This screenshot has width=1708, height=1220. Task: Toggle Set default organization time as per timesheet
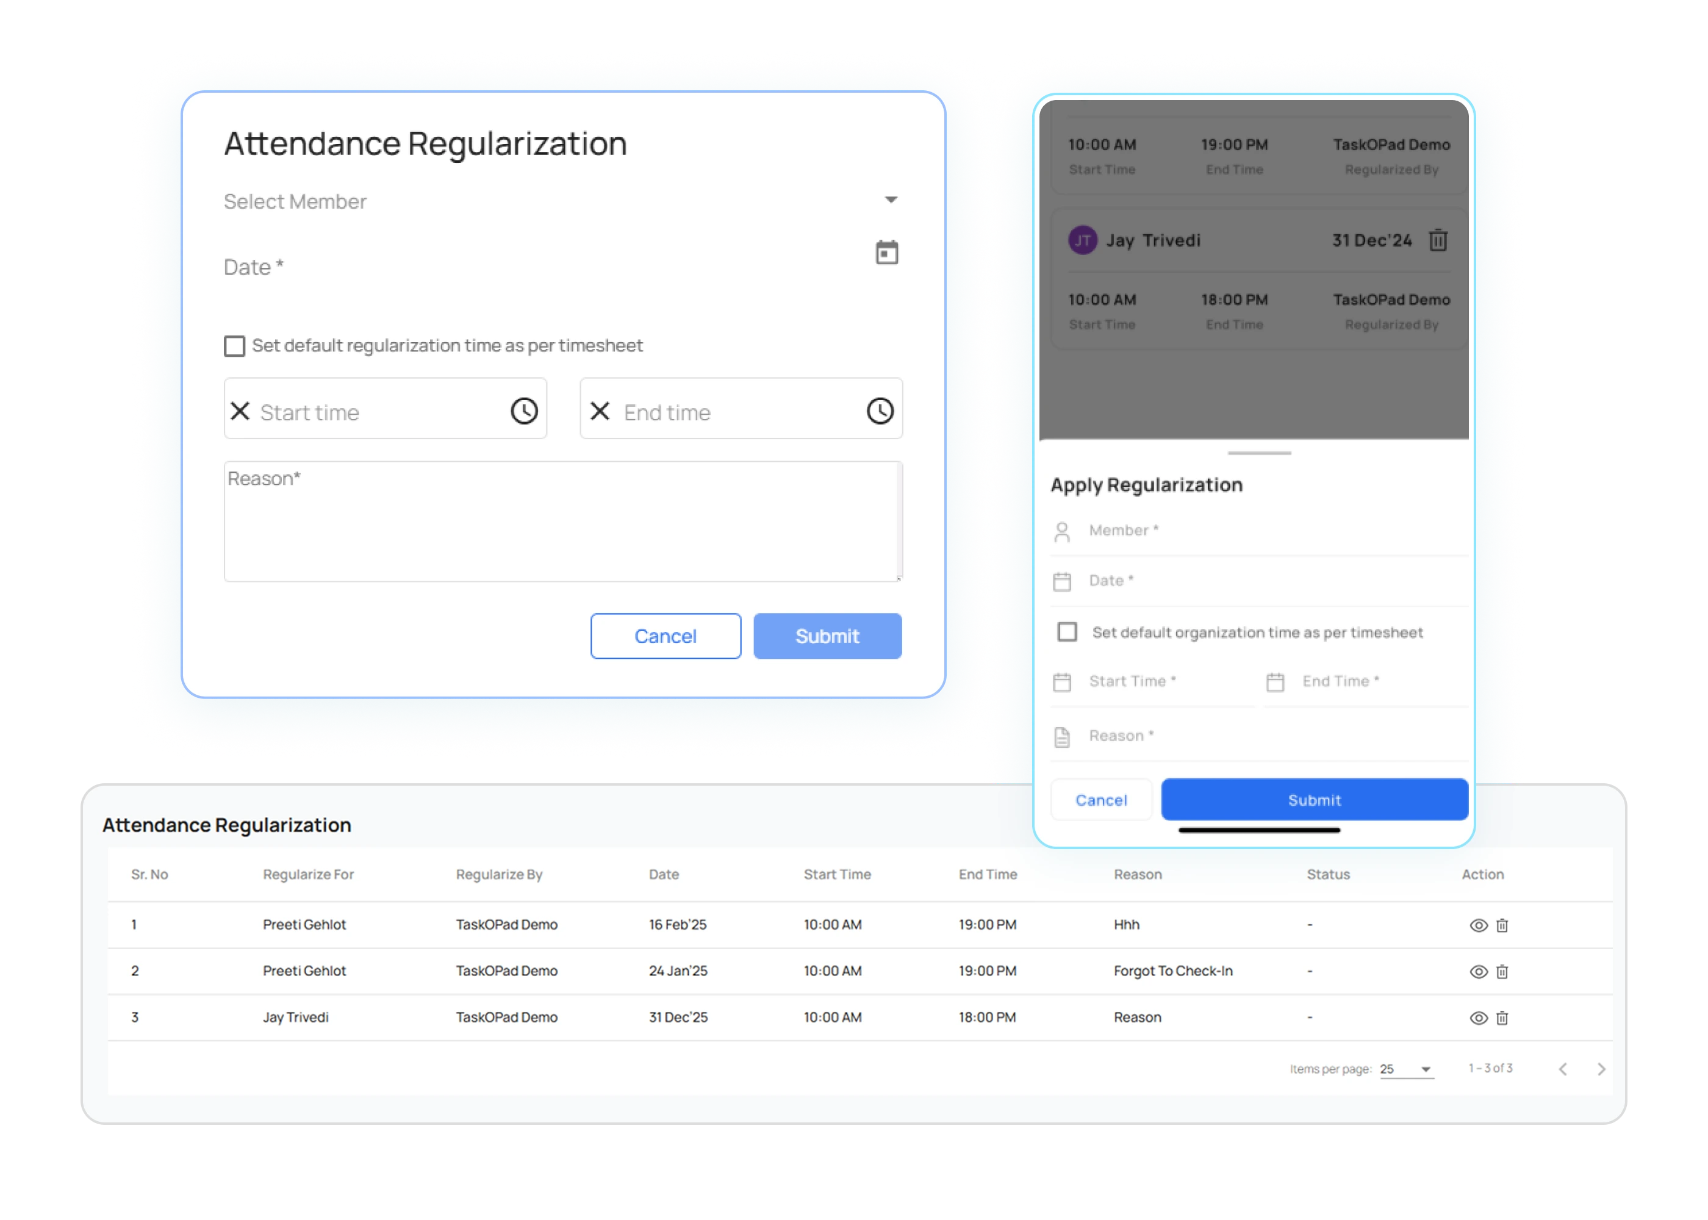coord(1066,631)
